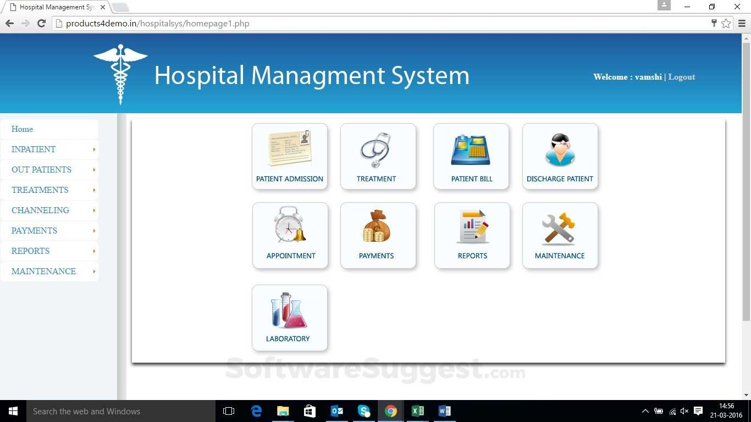Image resolution: width=751 pixels, height=422 pixels.
Task: Click the Hospital Management System browser tab
Action: click(55, 7)
